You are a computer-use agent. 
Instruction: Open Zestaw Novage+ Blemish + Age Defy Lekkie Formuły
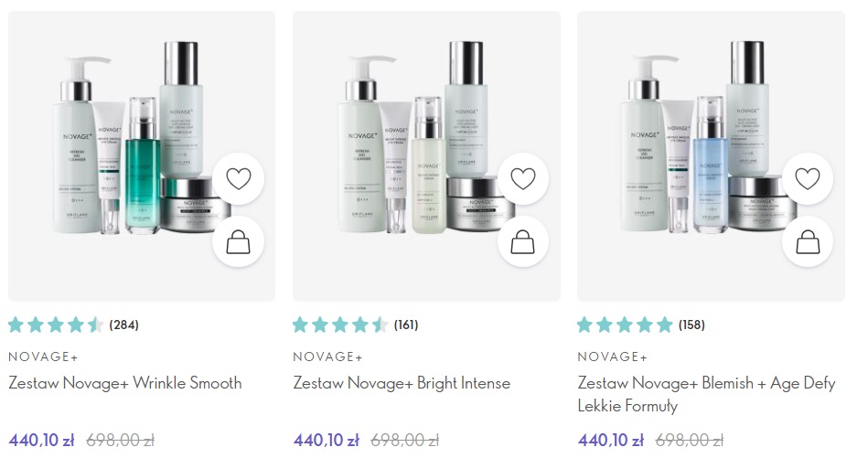click(x=707, y=394)
